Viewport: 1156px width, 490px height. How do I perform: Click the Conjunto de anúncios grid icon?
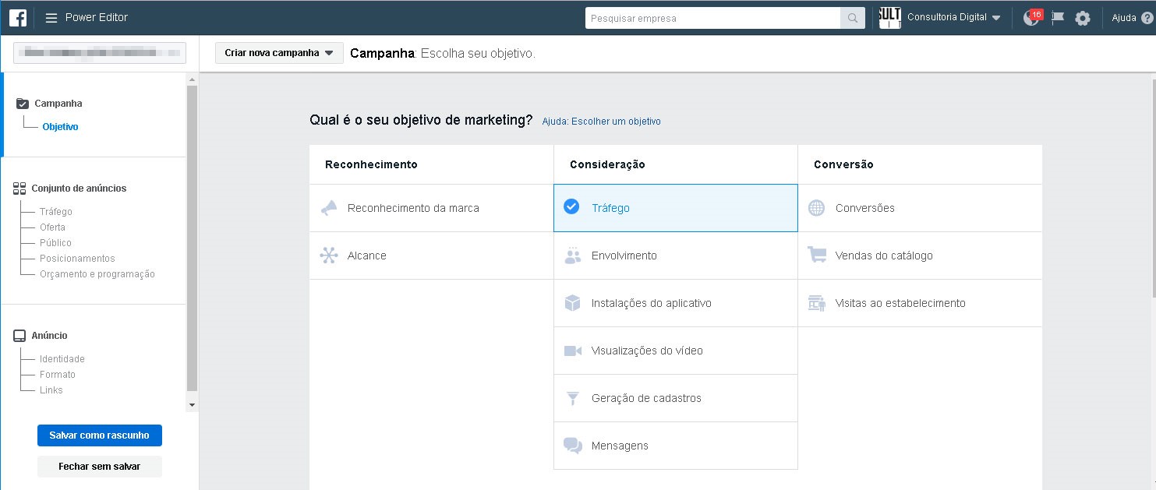tap(19, 188)
